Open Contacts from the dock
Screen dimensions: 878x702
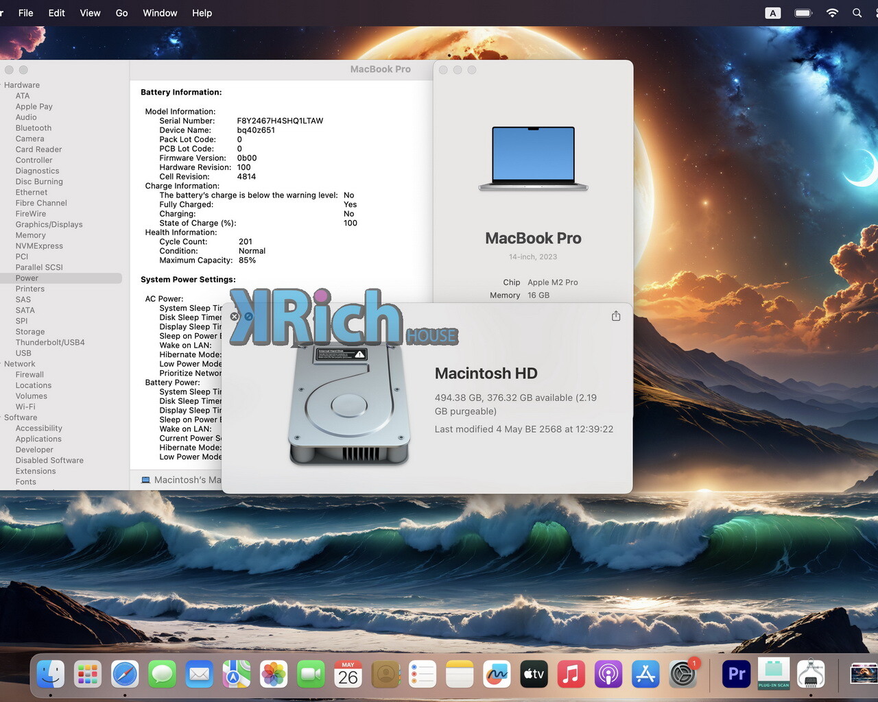point(385,675)
